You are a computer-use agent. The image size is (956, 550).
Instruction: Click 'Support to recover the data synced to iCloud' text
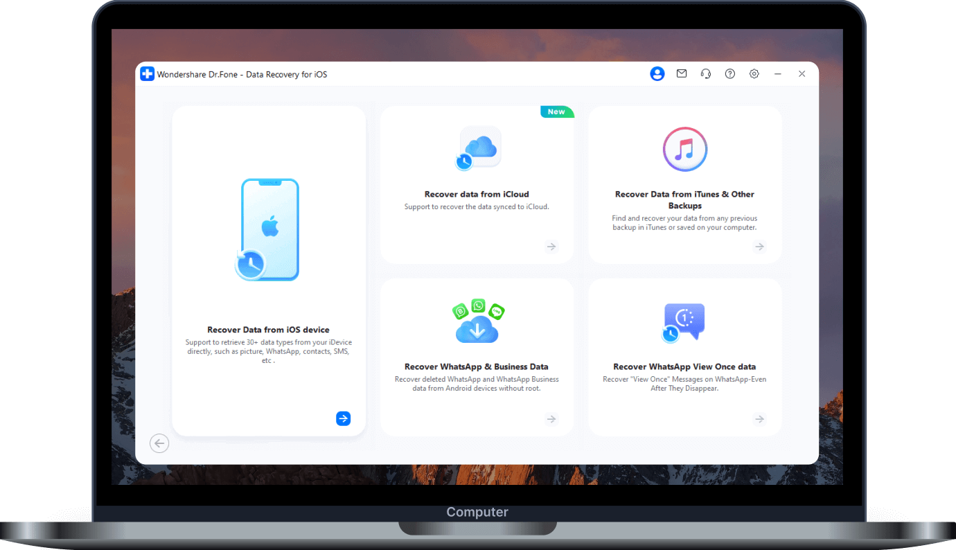click(x=477, y=206)
